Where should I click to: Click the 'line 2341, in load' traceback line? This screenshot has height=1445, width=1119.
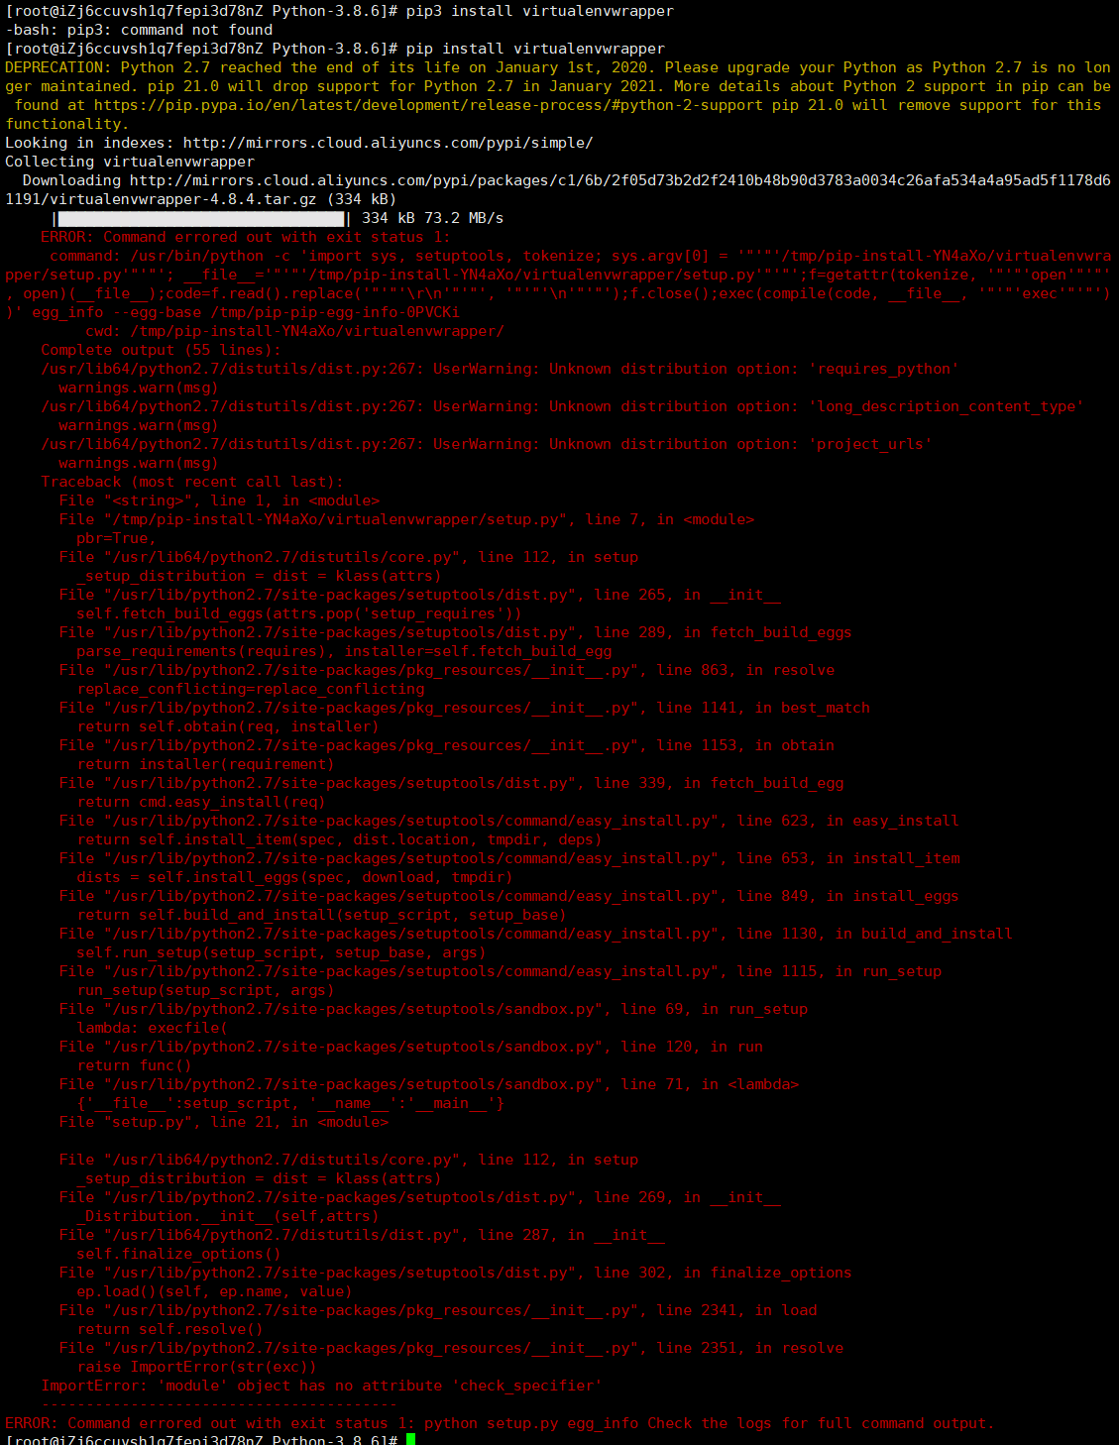[438, 1310]
